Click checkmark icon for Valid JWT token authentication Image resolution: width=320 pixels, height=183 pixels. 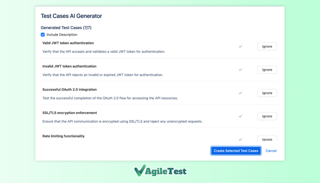[240, 46]
